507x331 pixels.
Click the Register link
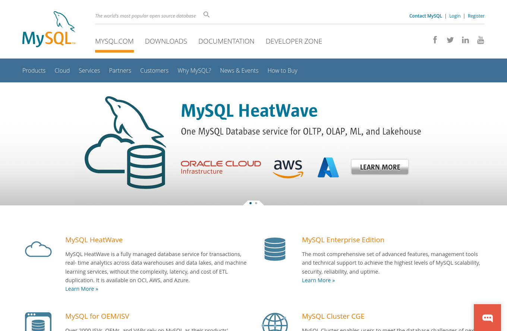tap(476, 16)
